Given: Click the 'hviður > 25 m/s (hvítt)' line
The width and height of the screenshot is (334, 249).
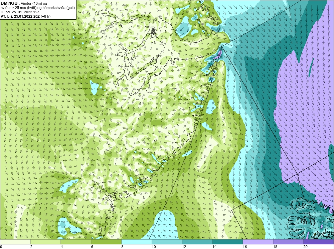Looking at the screenshot, I should 18,8.
